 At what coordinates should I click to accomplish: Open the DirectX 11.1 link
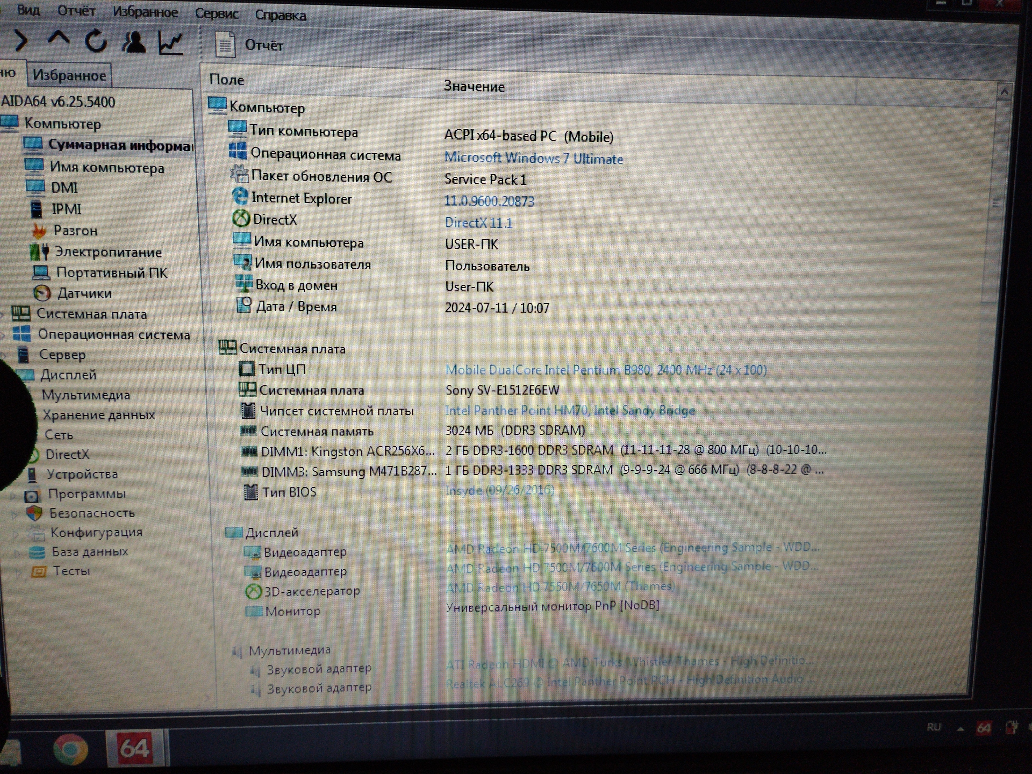[478, 223]
